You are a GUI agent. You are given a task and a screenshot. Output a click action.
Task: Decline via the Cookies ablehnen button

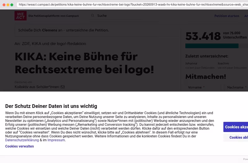[236, 137]
